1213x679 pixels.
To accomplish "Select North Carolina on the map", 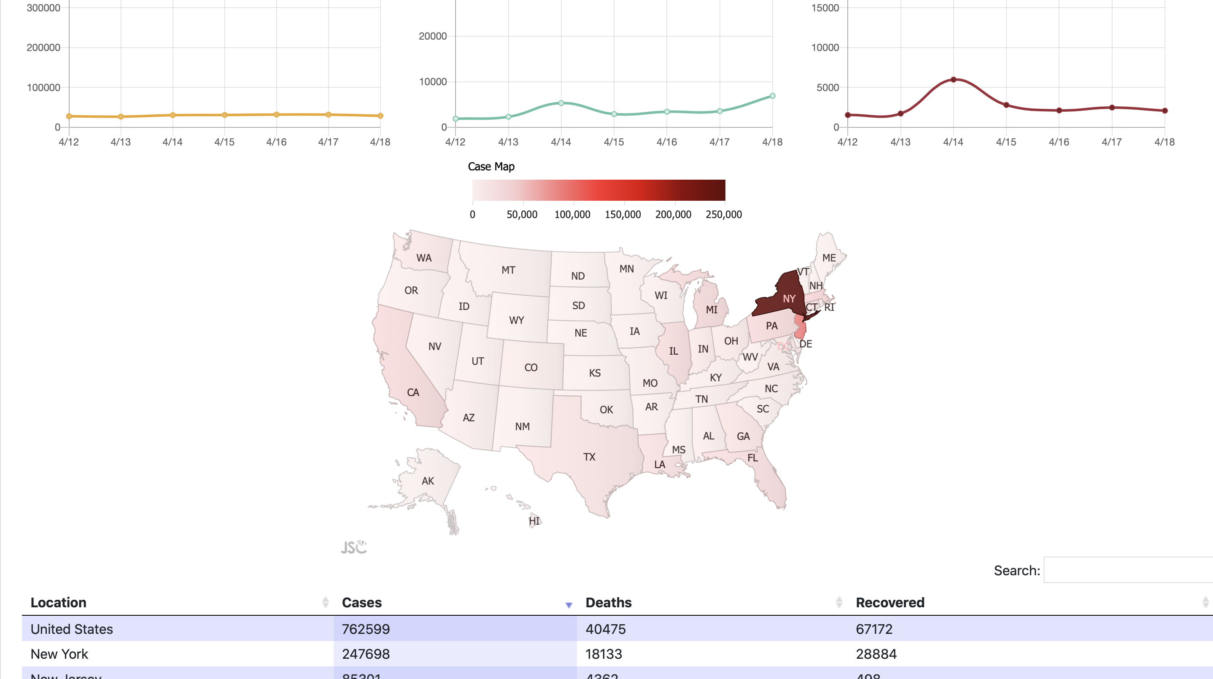I will coord(771,388).
